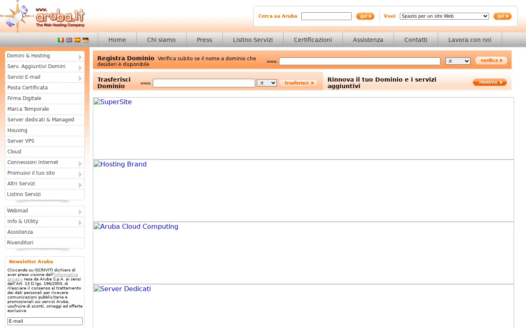Open the Trasferisci Dominio extension dropdown
Screen dimensions: 526x328
click(267, 83)
